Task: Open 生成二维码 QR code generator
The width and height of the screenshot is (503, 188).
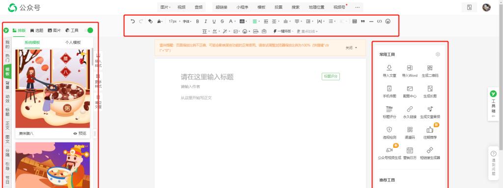Action: (430, 71)
